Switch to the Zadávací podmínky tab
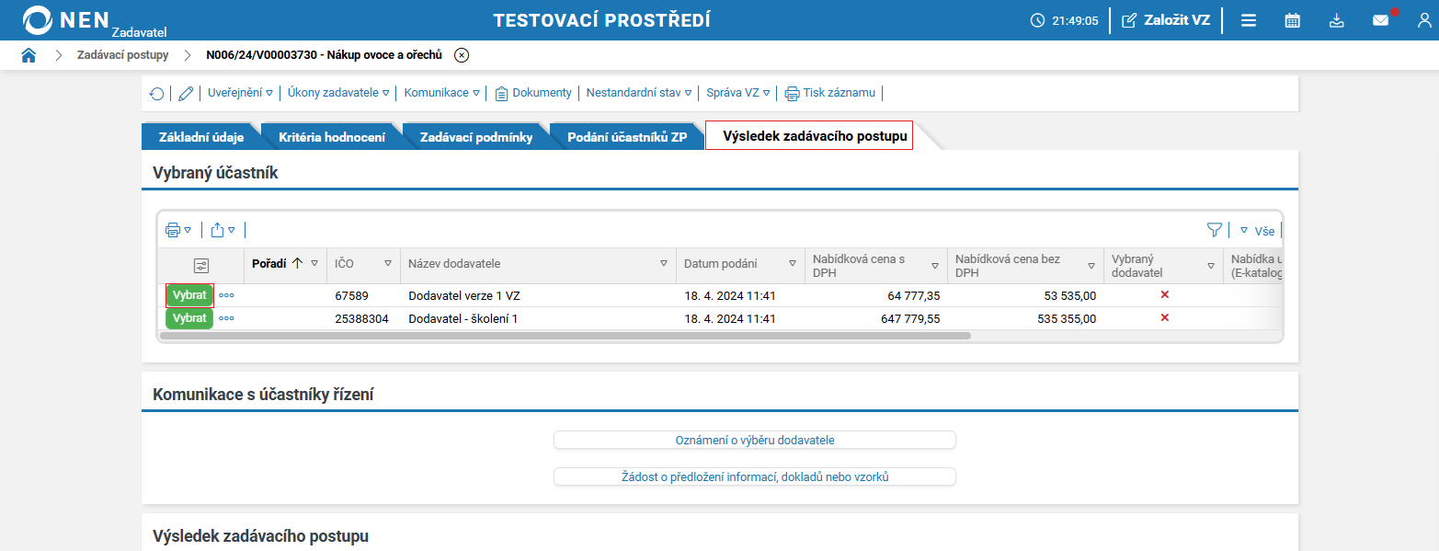1439x551 pixels. click(x=476, y=137)
